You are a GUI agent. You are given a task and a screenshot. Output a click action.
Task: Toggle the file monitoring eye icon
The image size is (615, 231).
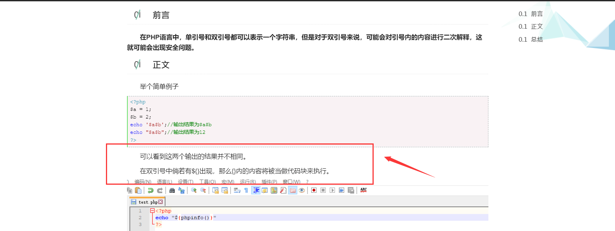[302, 190]
